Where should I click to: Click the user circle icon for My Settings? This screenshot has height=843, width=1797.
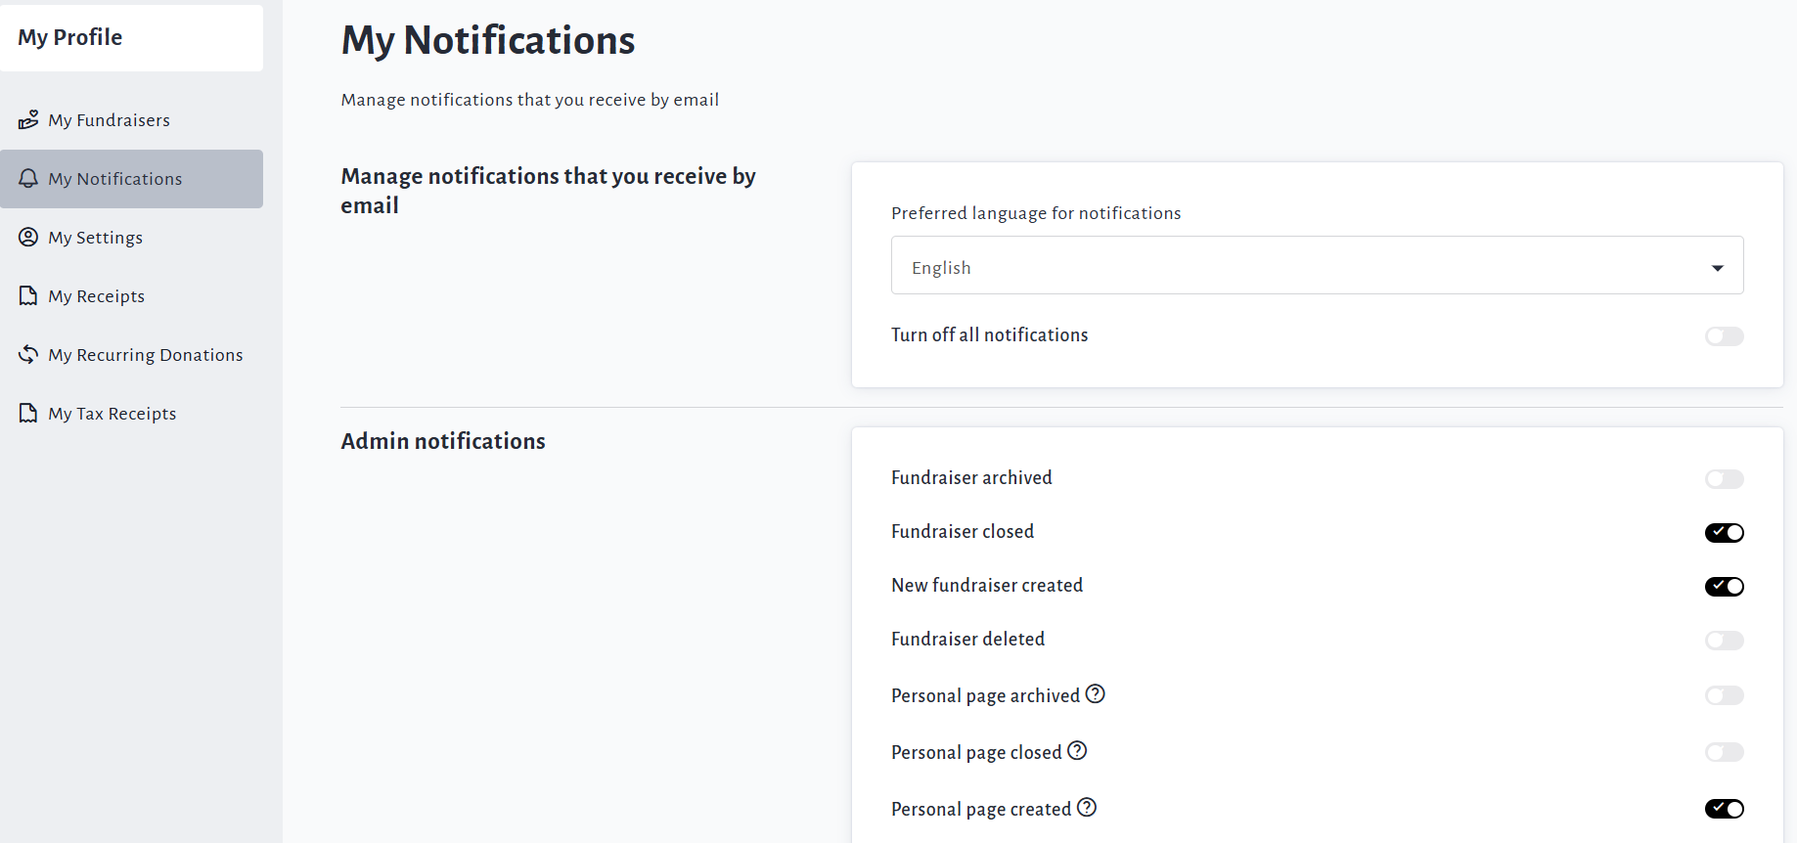(28, 238)
